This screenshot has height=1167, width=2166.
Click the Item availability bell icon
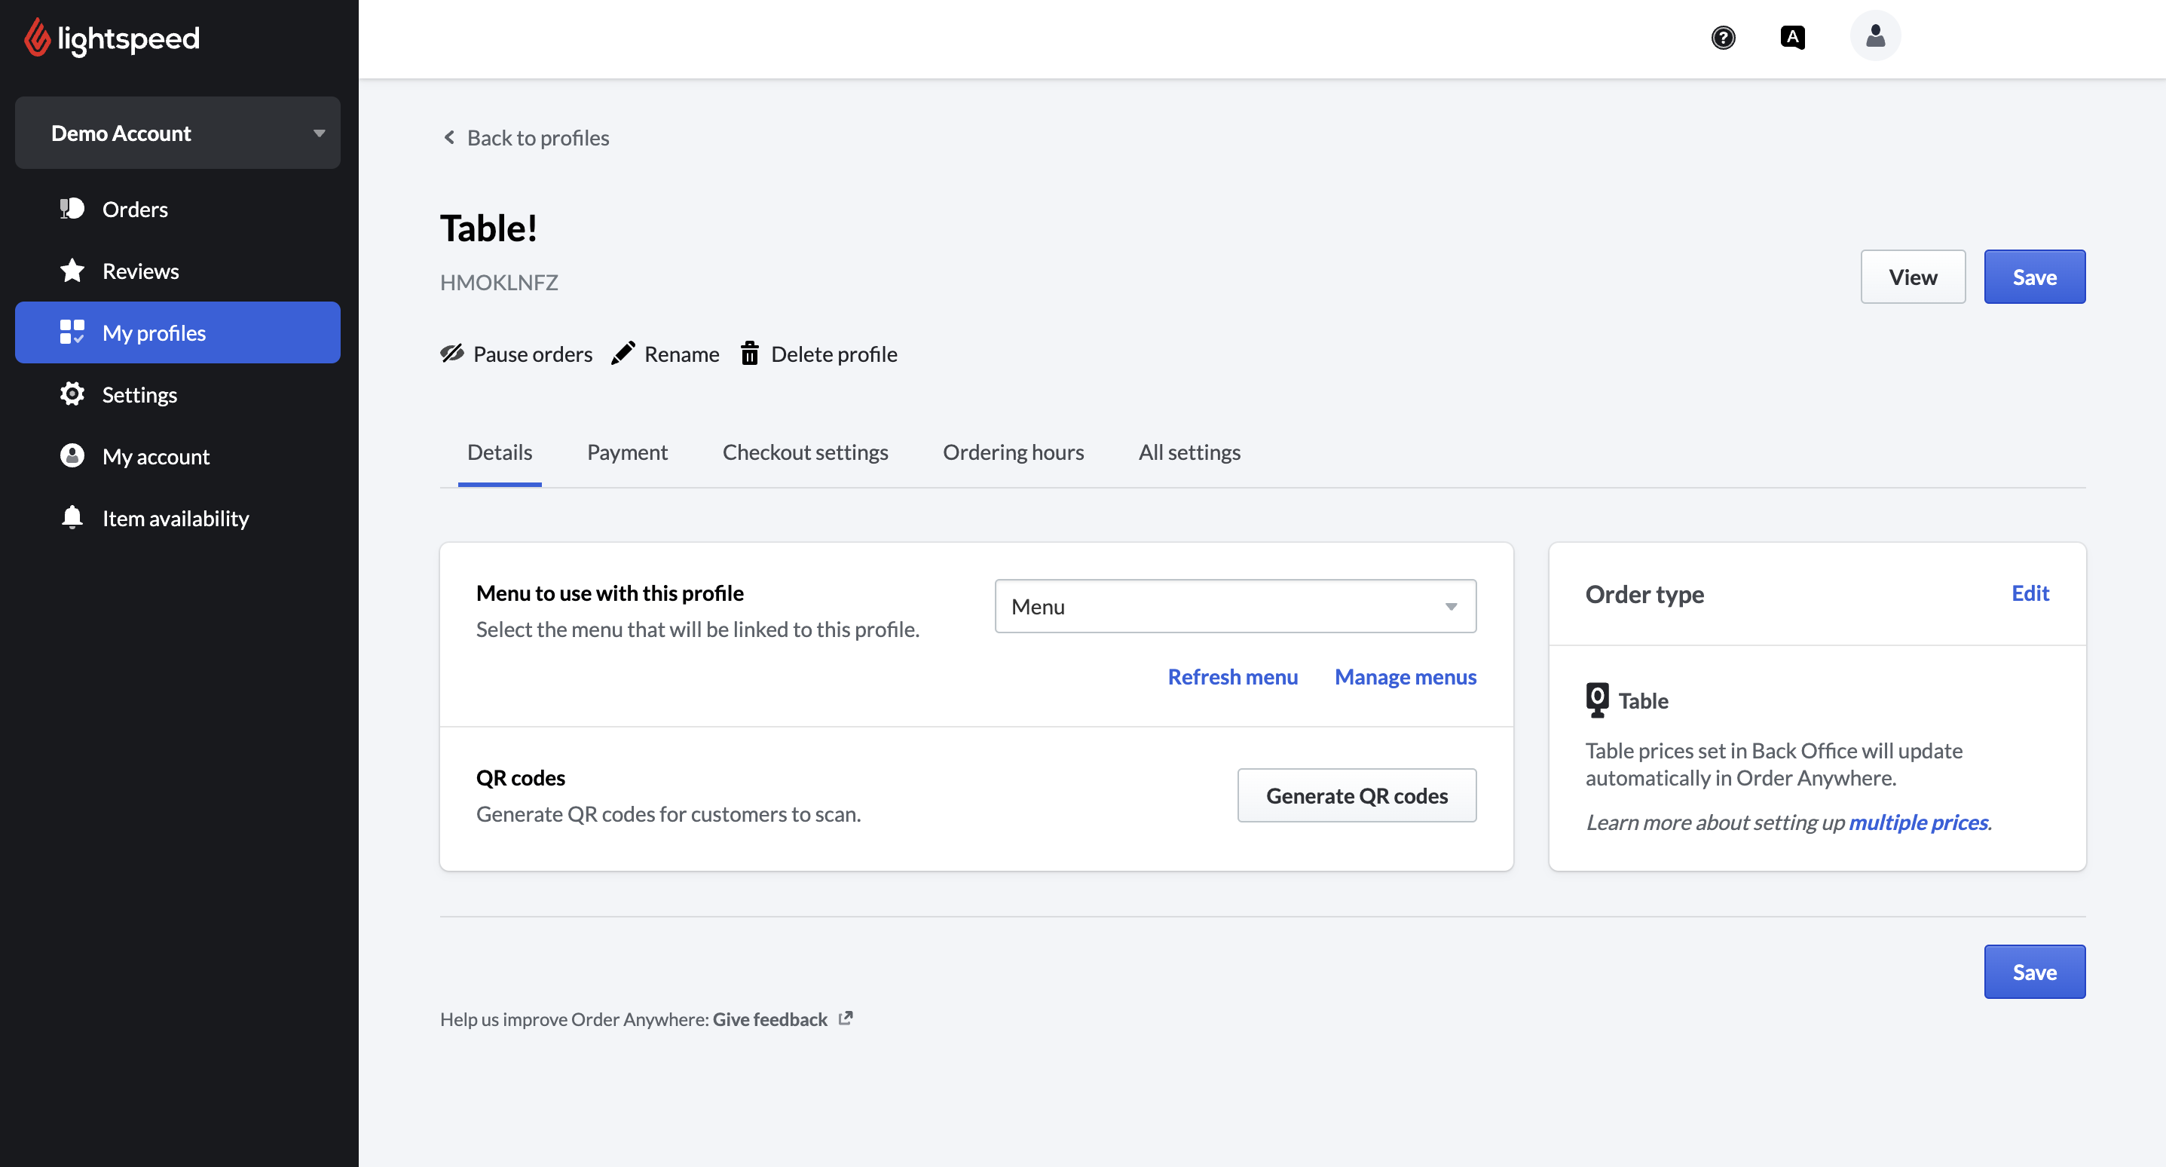point(72,517)
